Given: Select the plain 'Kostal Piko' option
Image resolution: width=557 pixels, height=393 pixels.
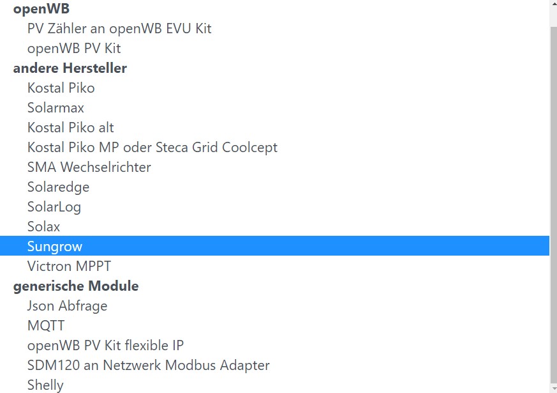Looking at the screenshot, I should tap(61, 88).
